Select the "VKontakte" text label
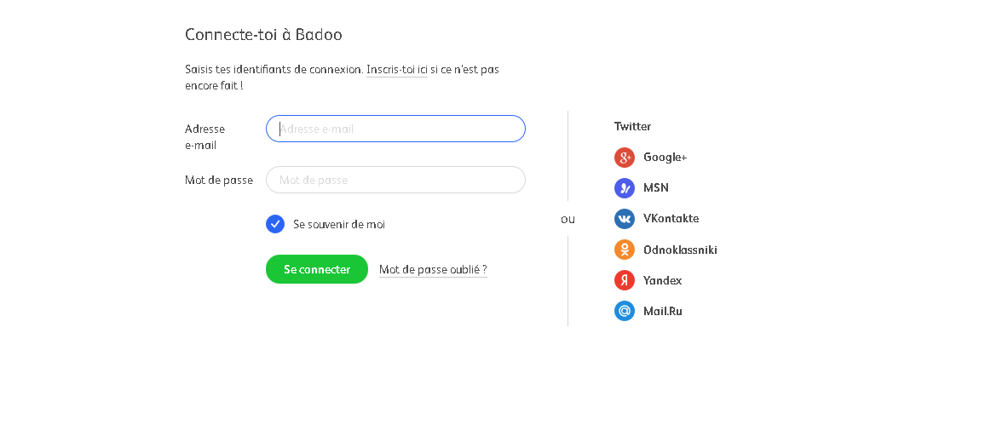The width and height of the screenshot is (991, 425). tap(671, 219)
